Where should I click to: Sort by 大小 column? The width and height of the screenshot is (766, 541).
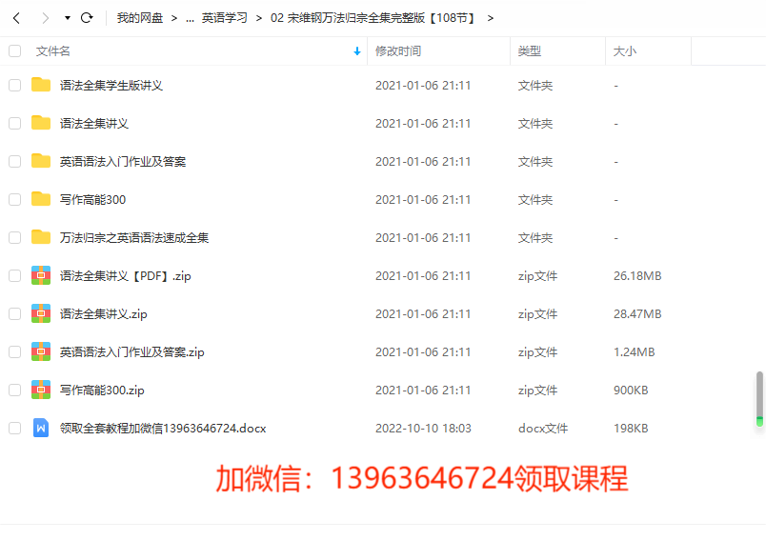[x=625, y=51]
